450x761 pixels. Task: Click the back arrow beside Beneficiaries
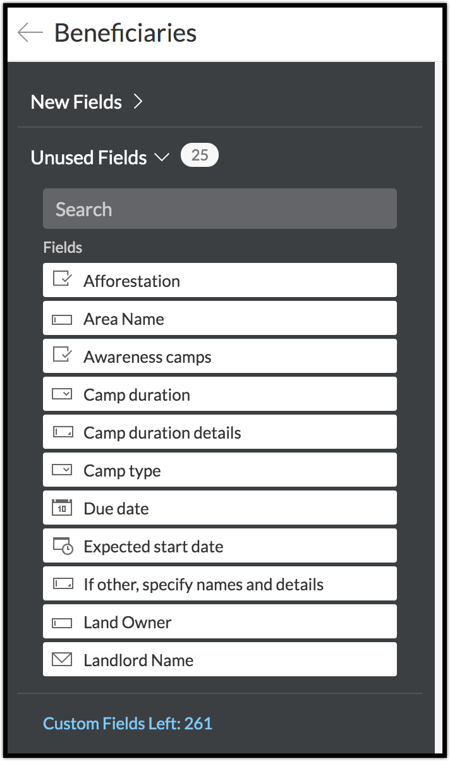click(30, 33)
